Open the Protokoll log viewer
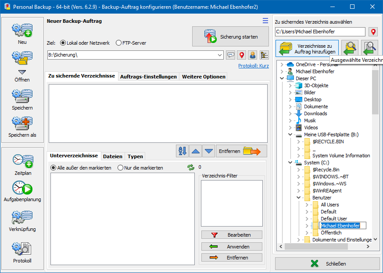Viewport: 383px width, 273px height. point(22,253)
